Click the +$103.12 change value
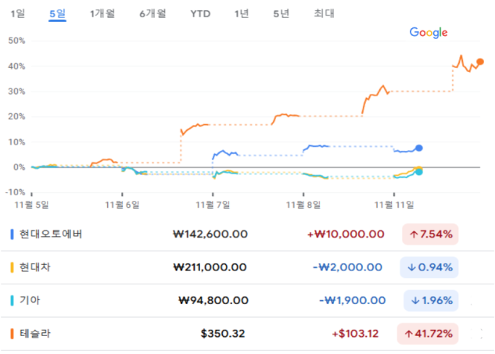 pyautogui.click(x=355, y=334)
